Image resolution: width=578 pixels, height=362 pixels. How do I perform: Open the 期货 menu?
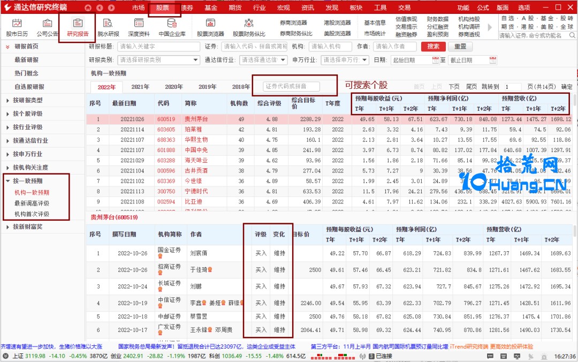pos(235,7)
